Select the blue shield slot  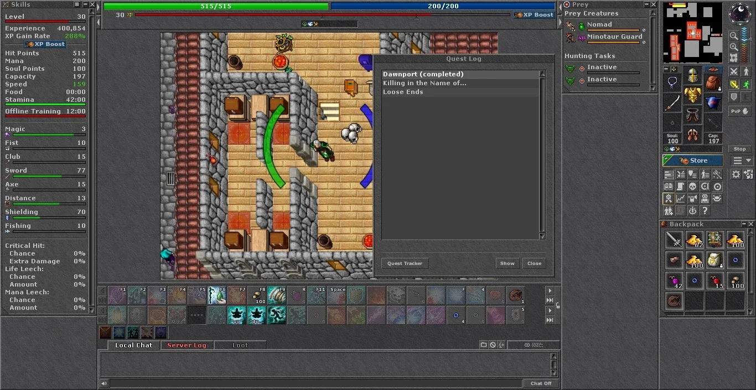coord(713,102)
